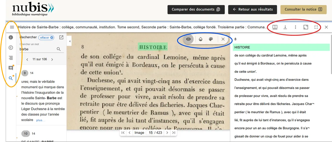Open the copyright rights panel icon

(11, 47)
